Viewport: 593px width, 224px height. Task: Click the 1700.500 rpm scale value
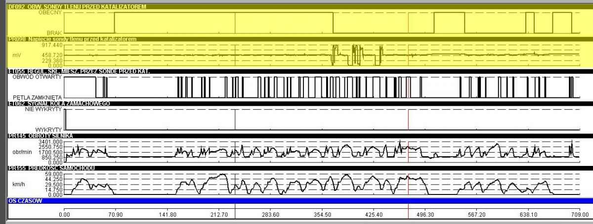(x=50, y=152)
